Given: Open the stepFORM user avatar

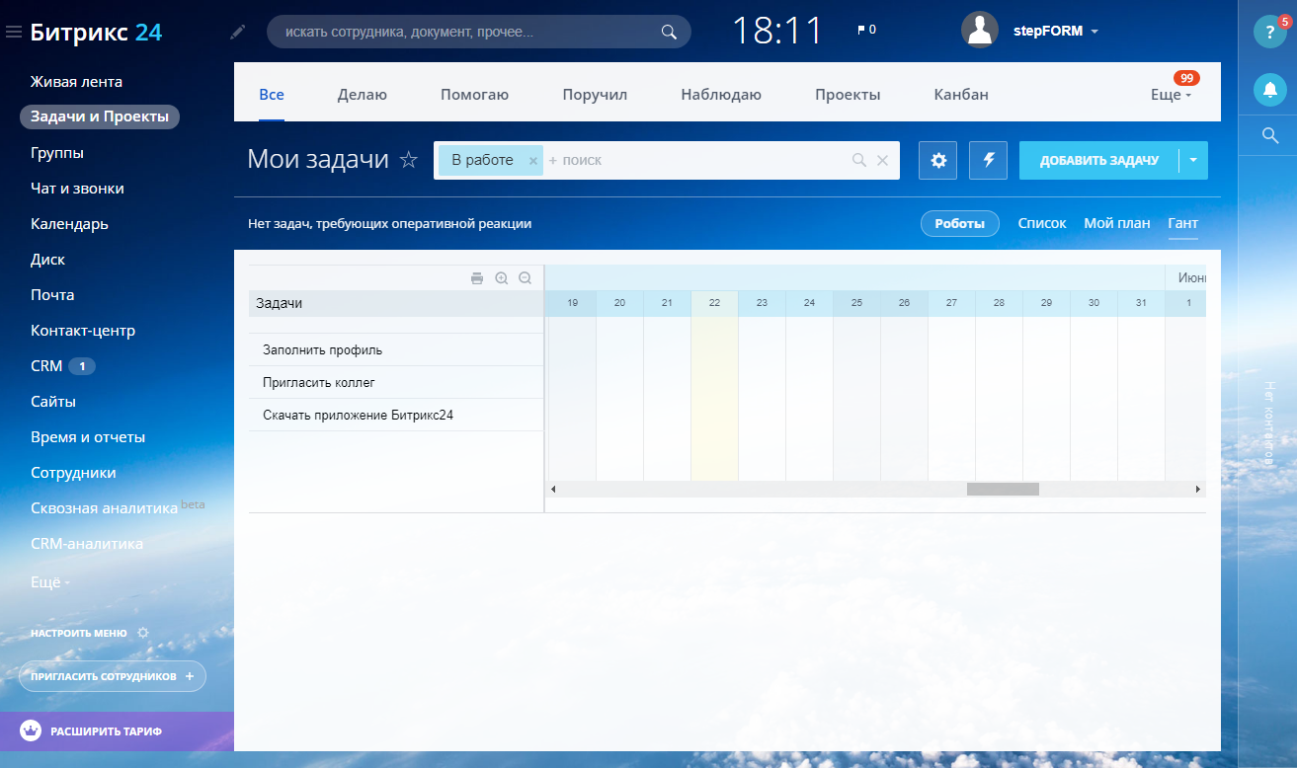Looking at the screenshot, I should coord(979,30).
